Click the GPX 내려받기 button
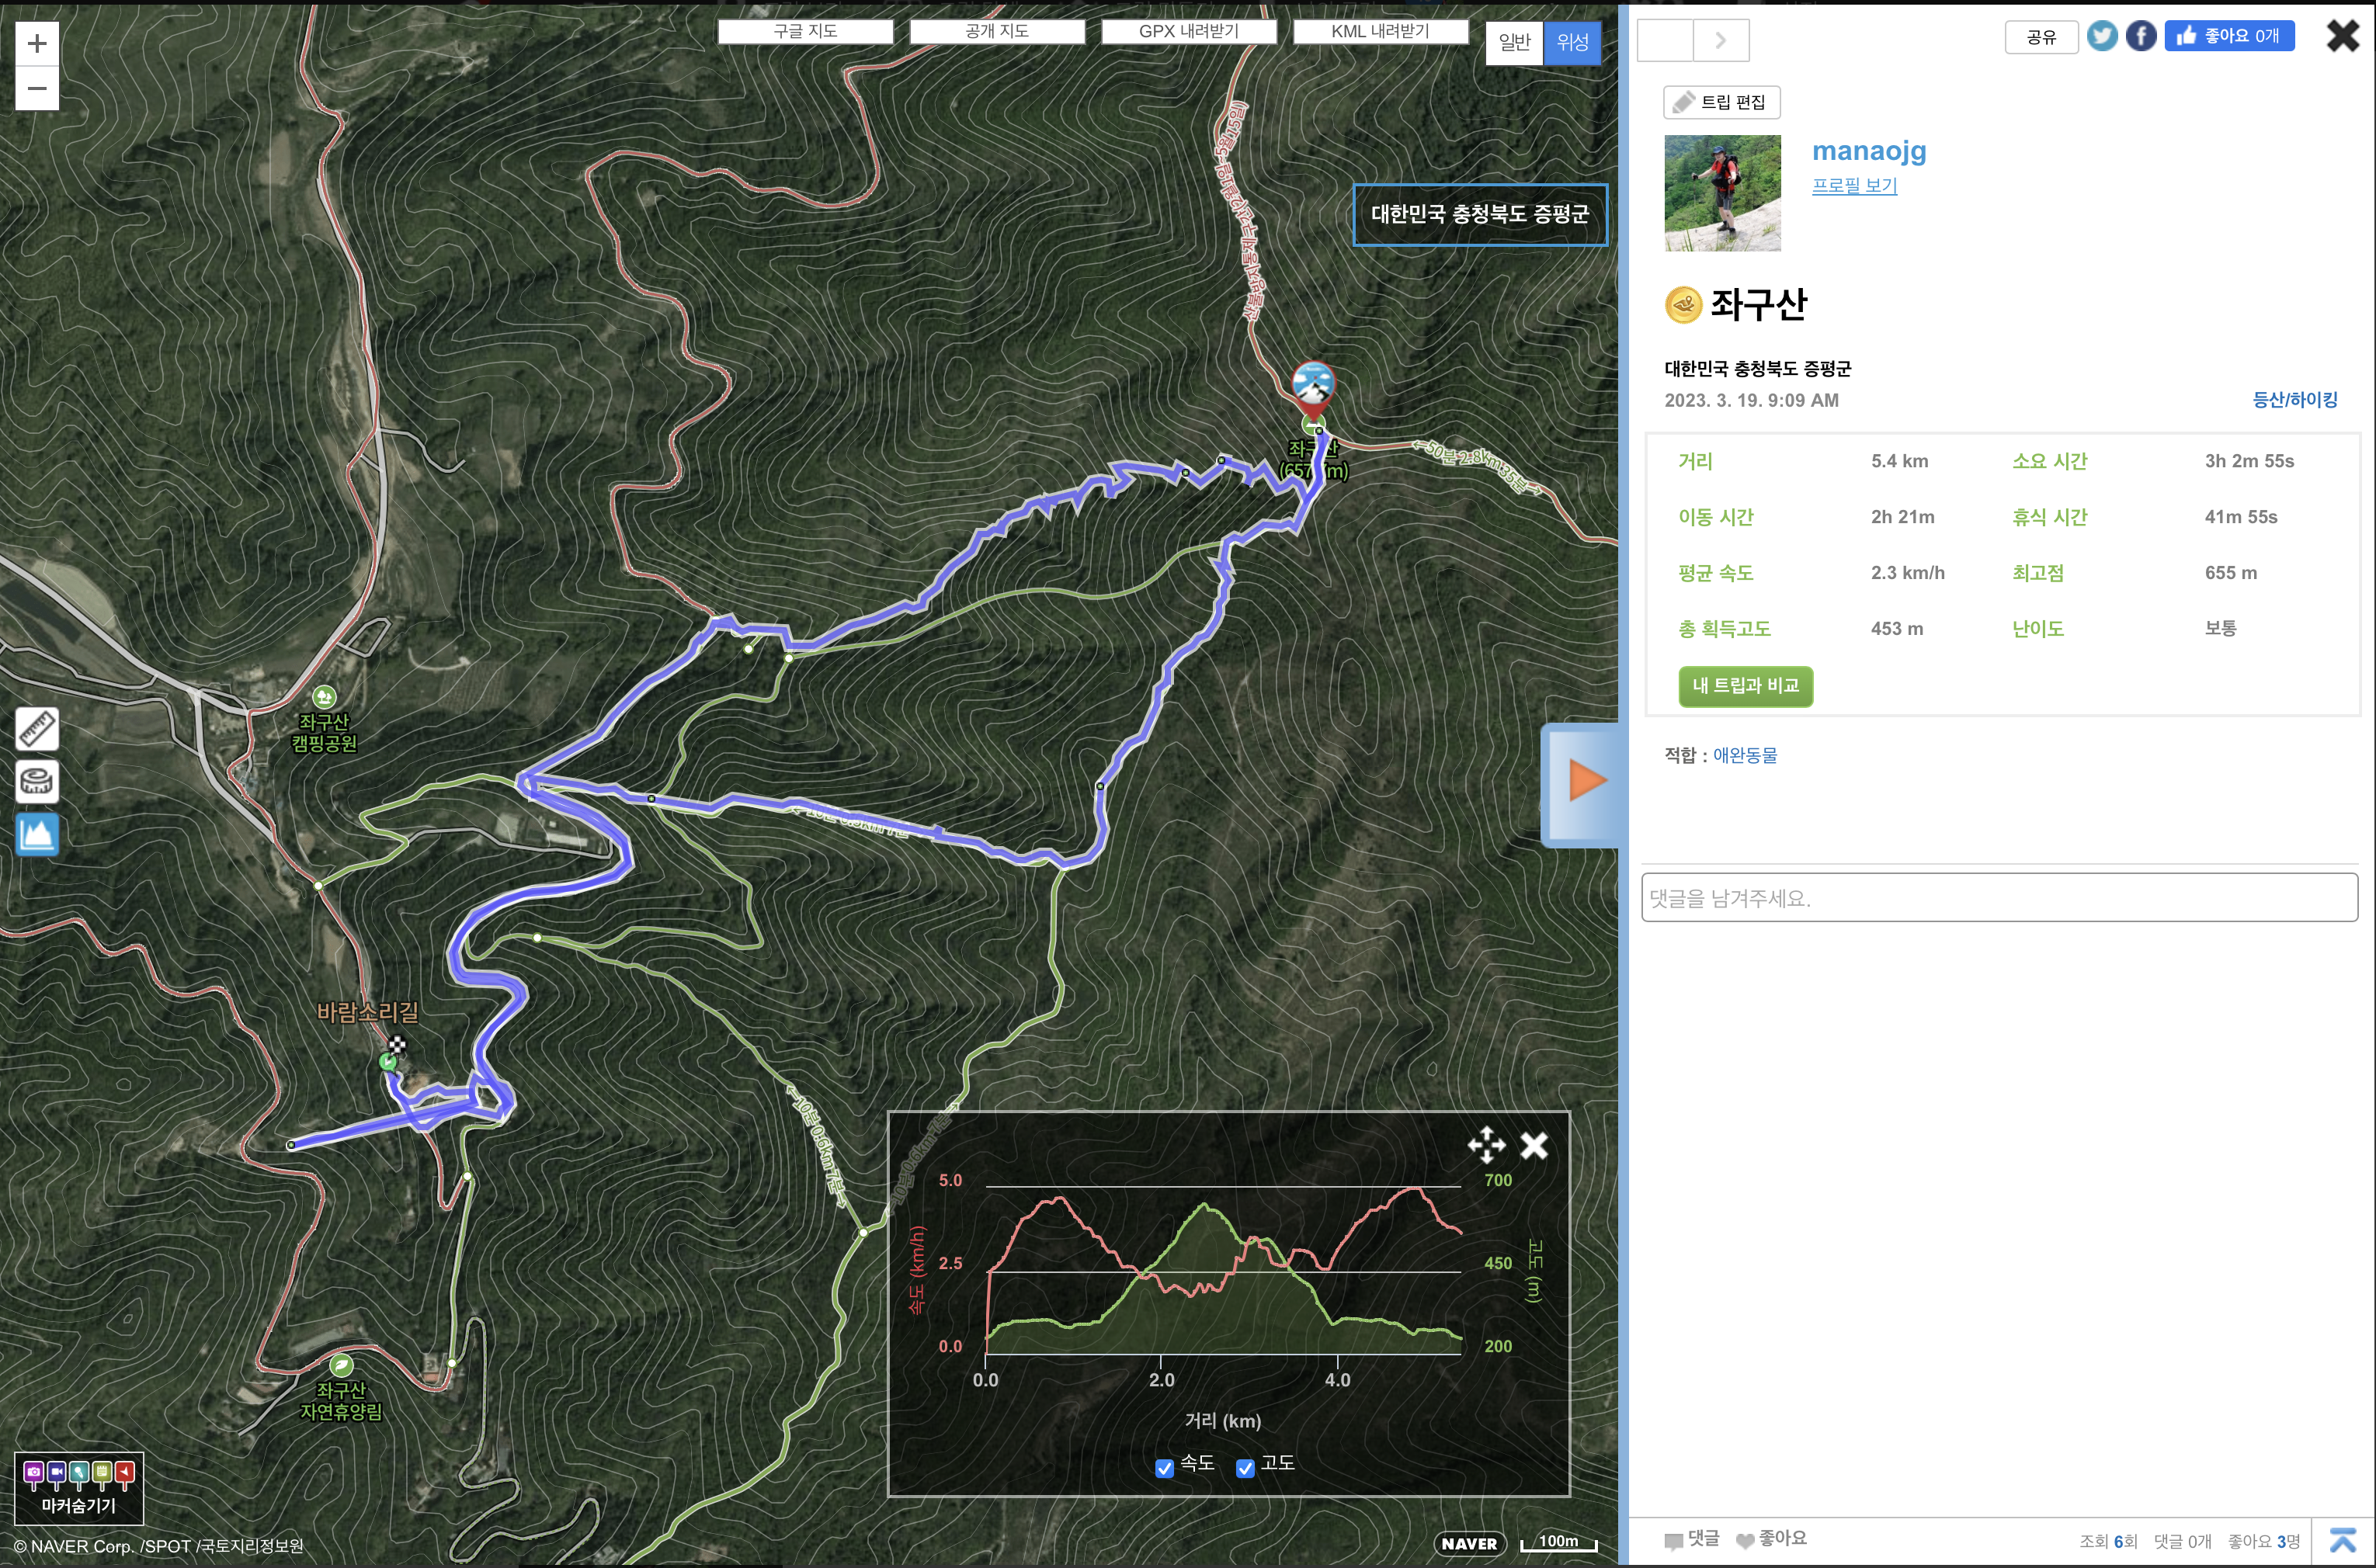Viewport: 2376px width, 1568px height. [1188, 32]
